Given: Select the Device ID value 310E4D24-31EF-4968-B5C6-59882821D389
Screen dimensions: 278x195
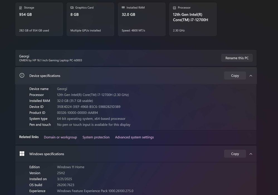Looking at the screenshot, I should click(89, 107).
